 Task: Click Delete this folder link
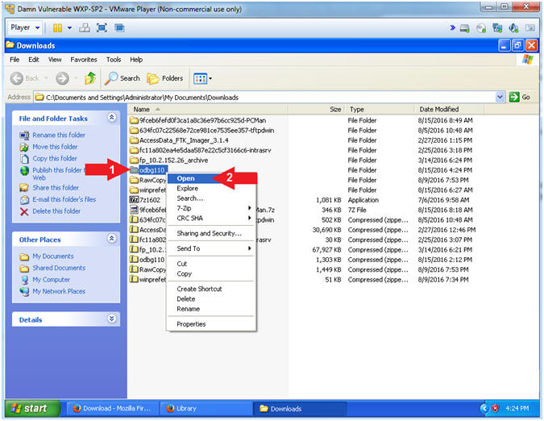pos(56,211)
